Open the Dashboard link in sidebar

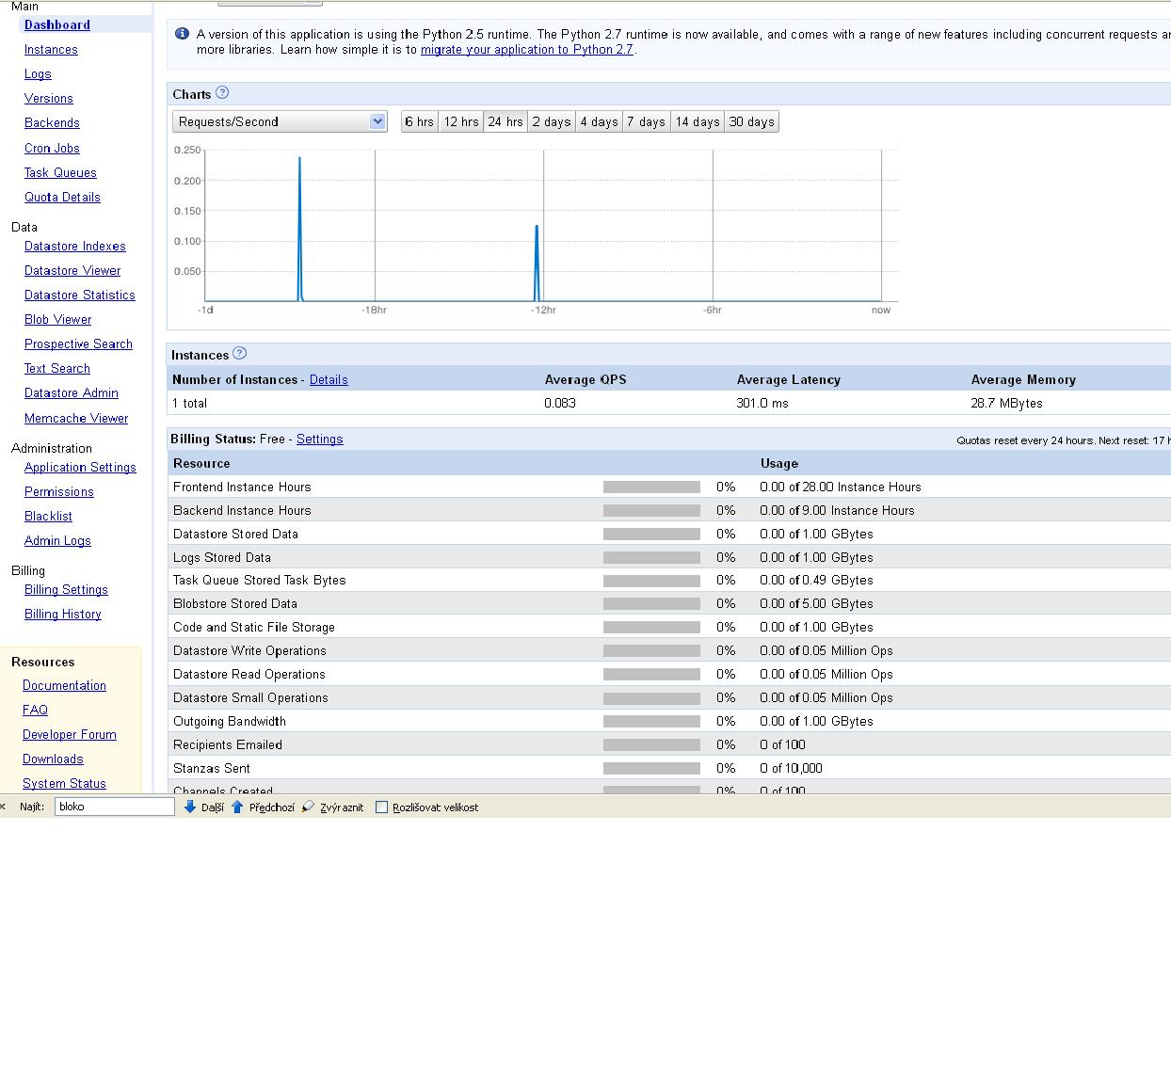coord(57,24)
